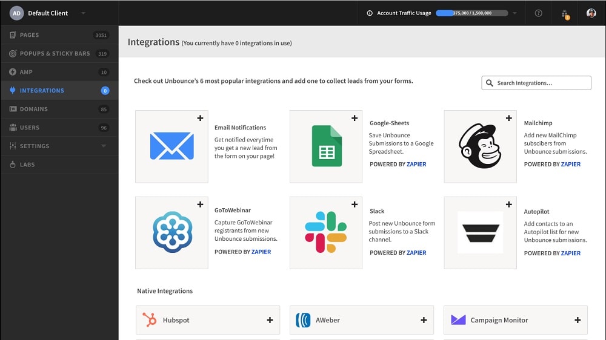
Task: Add the Email Notifications integration plus
Action: [200, 118]
